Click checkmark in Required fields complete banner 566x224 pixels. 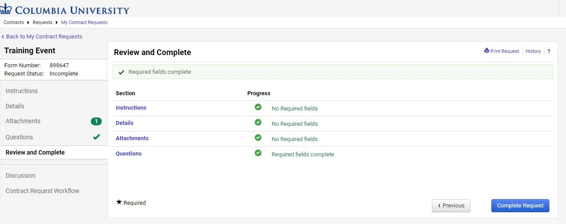click(x=121, y=72)
